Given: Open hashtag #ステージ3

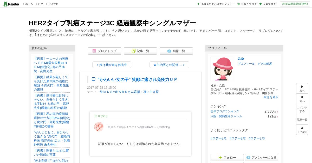Looking at the screenshot, I should pos(257,138).
